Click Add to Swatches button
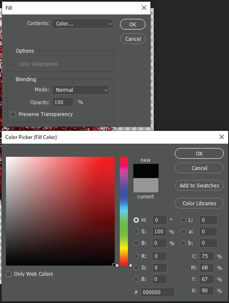229x303 pixels. pos(199,186)
